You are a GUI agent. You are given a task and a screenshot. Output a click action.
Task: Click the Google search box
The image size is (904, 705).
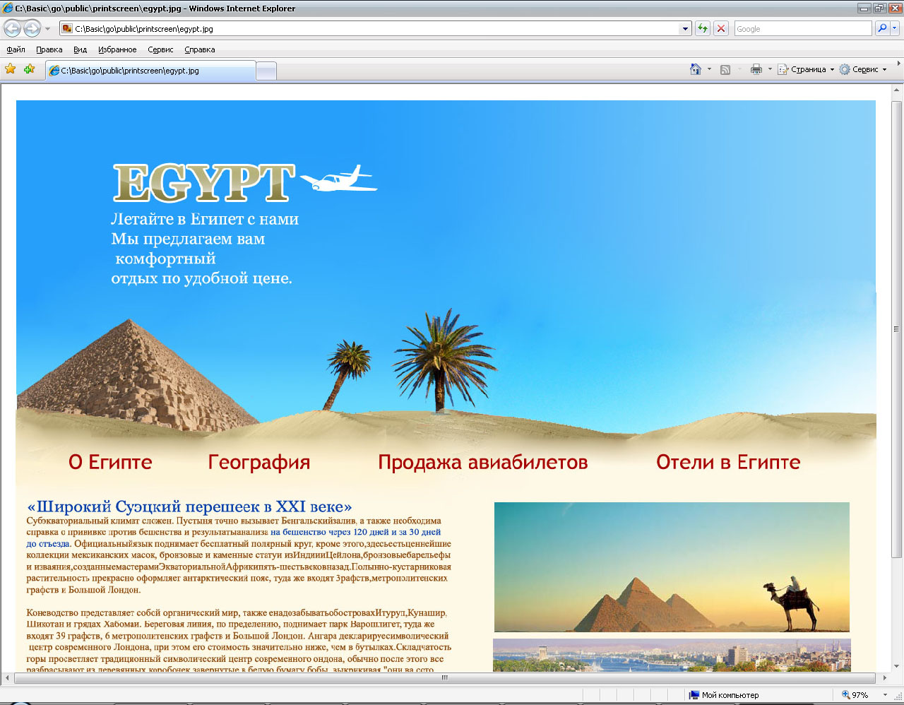click(803, 29)
